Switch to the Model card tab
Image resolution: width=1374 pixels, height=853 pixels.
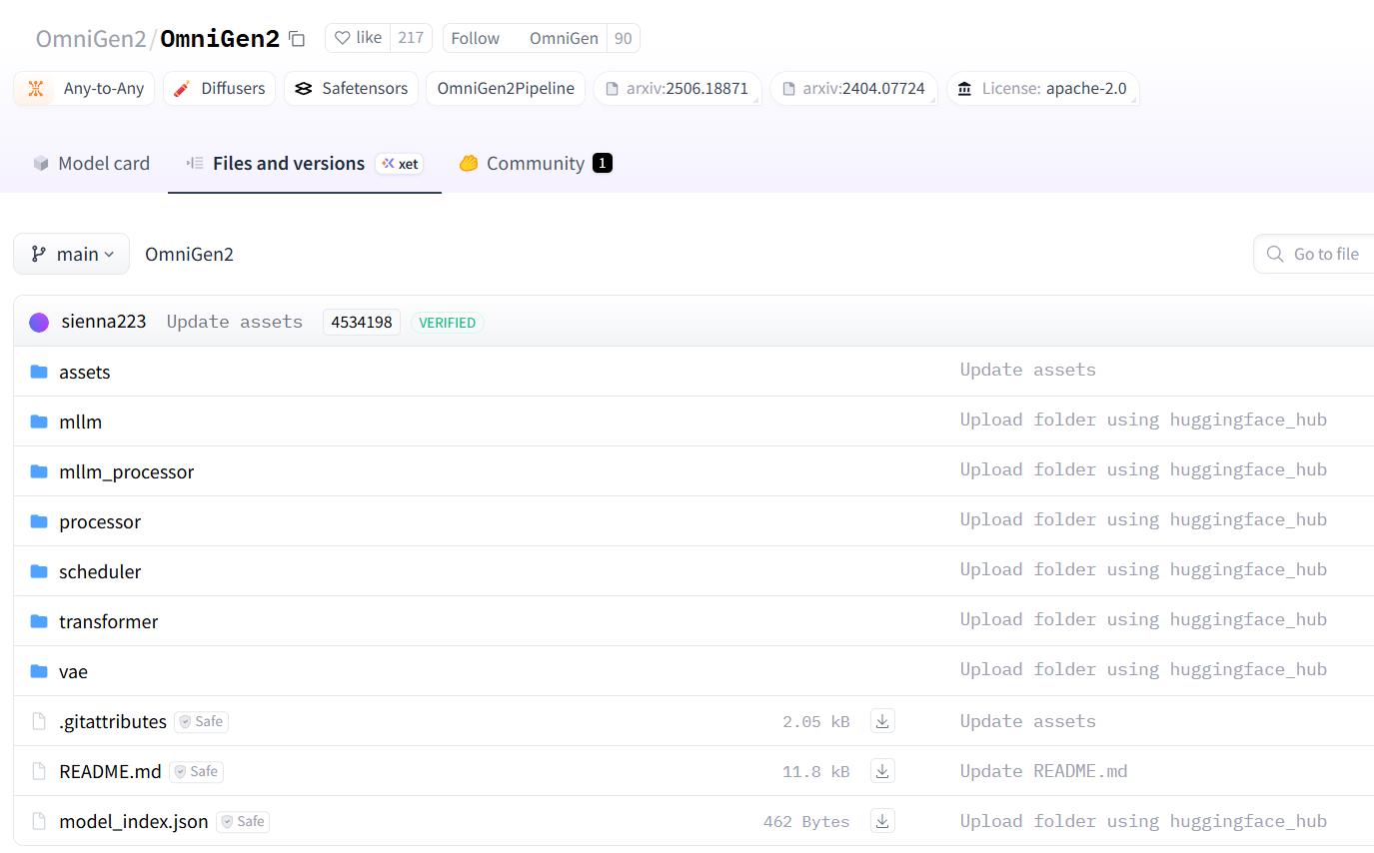(91, 163)
